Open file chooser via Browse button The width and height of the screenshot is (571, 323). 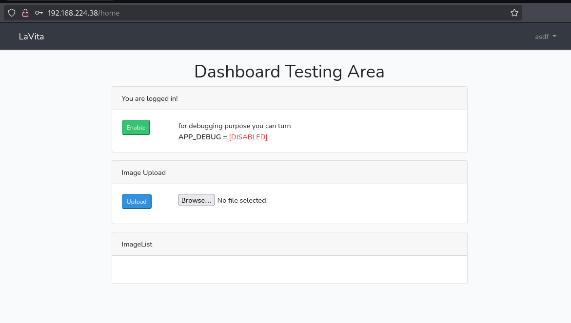(x=197, y=200)
